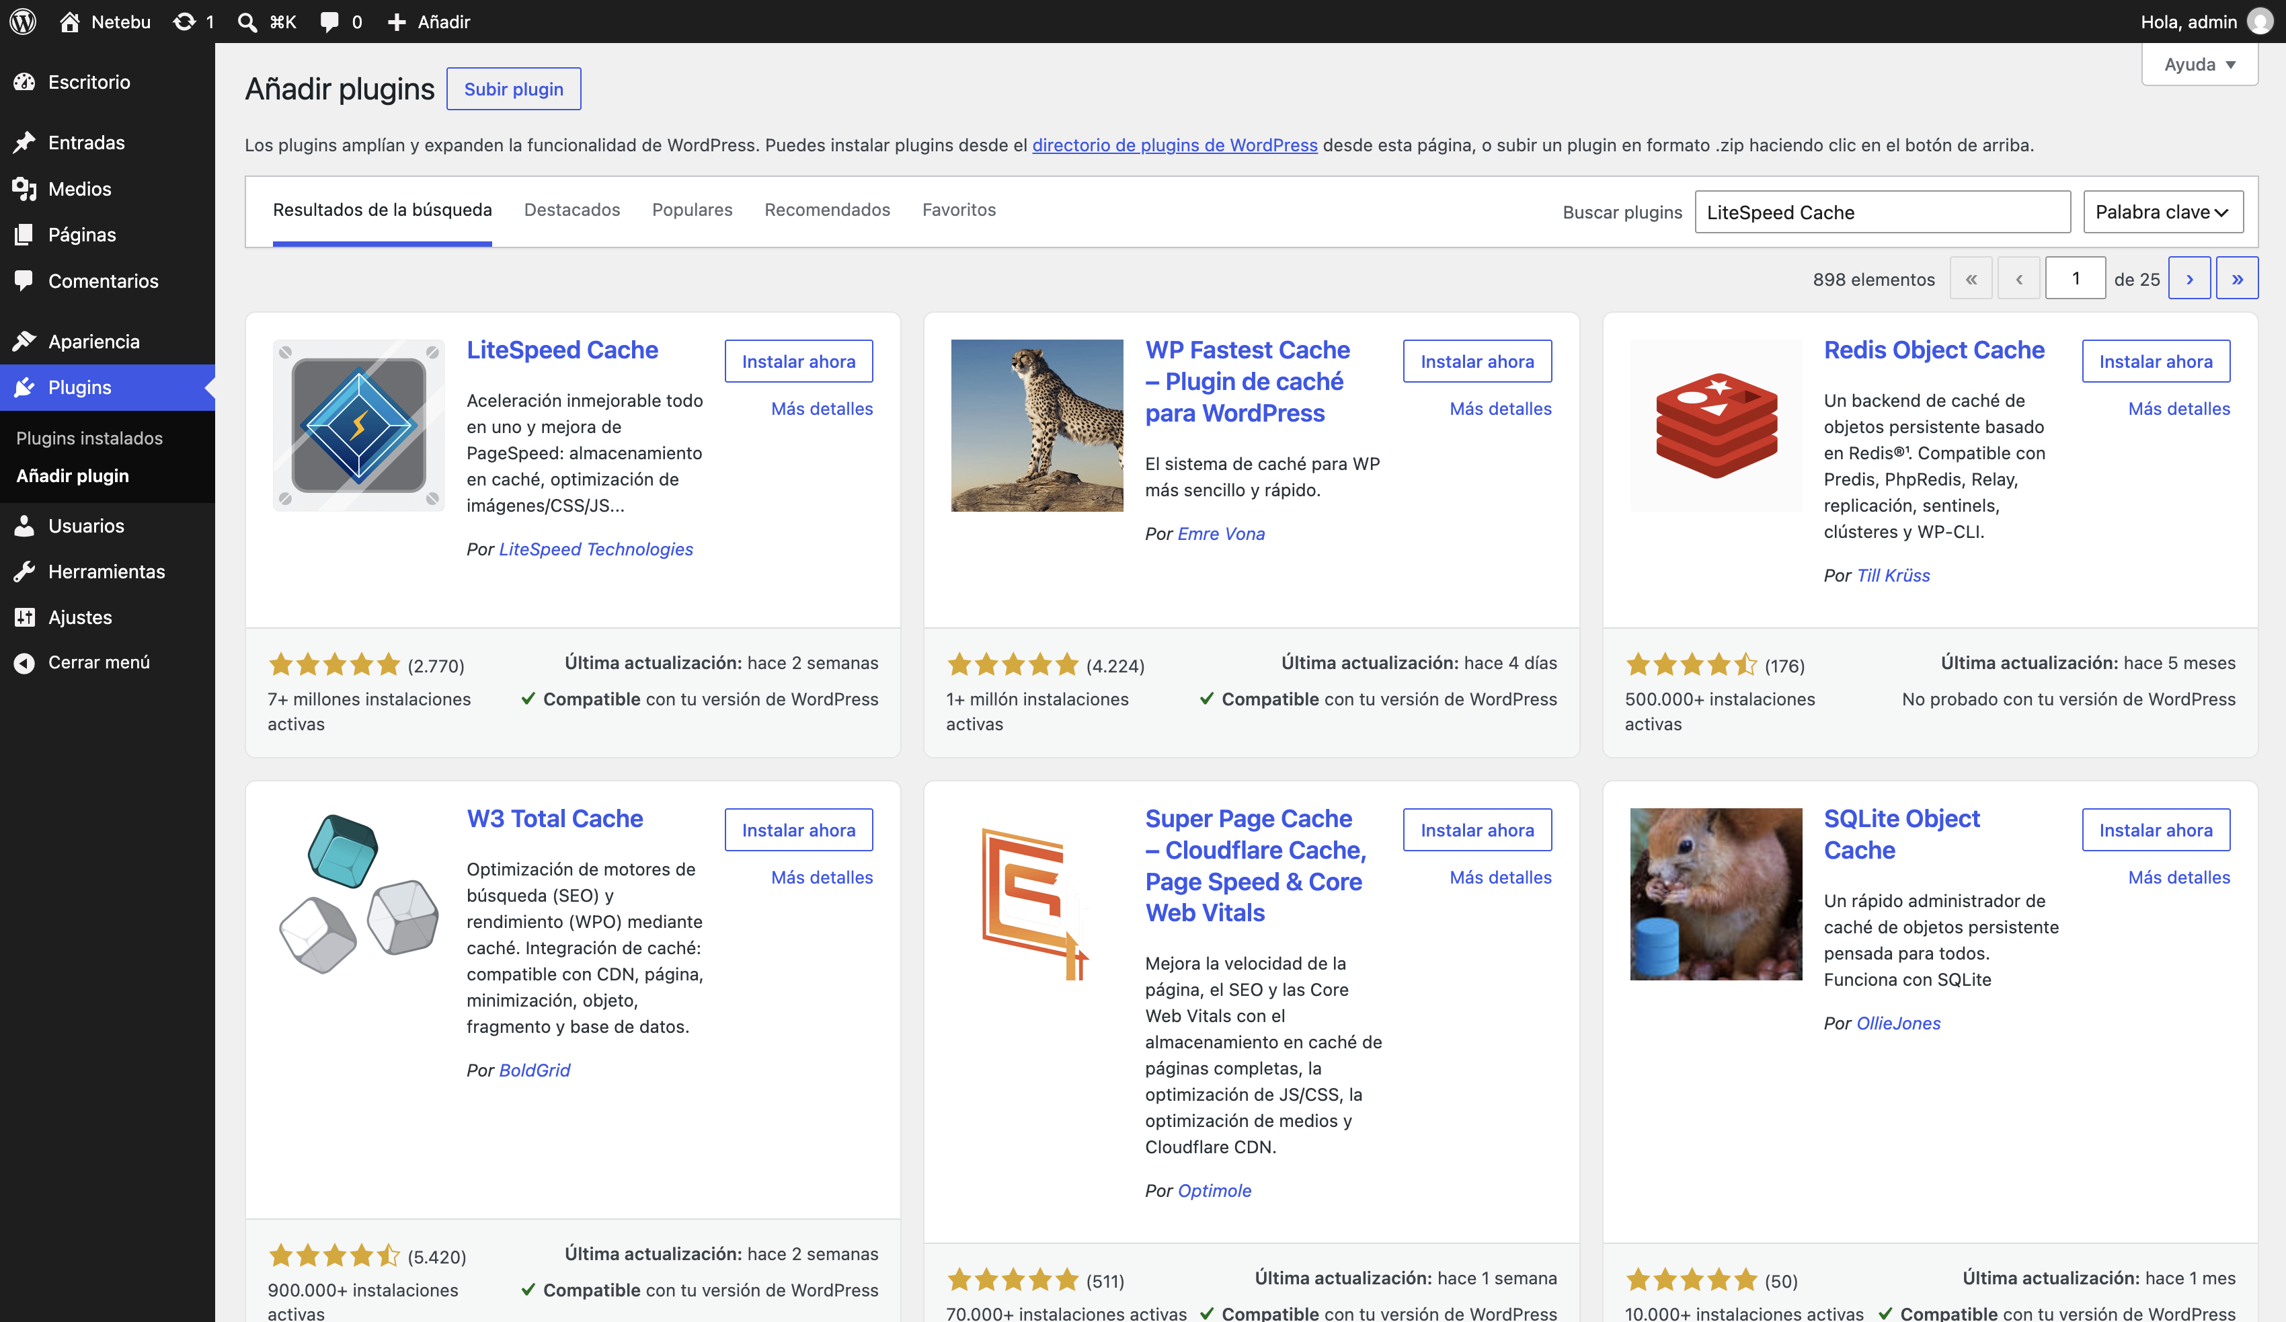Click the W3 Total Cache cubes icon
Image resolution: width=2286 pixels, height=1322 pixels.
tap(358, 894)
